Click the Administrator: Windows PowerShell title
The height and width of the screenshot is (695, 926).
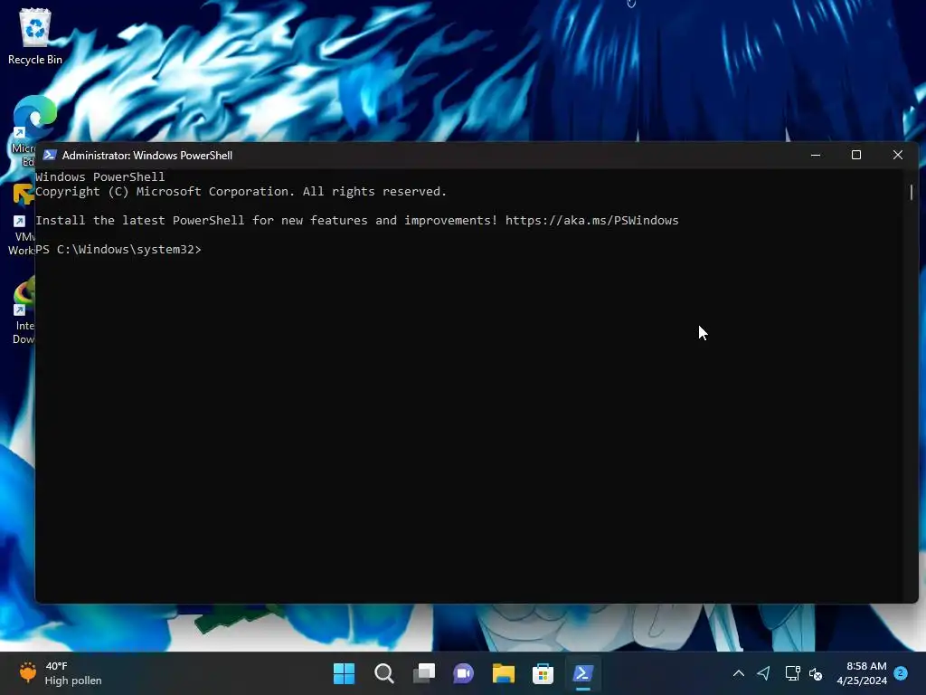coord(147,156)
